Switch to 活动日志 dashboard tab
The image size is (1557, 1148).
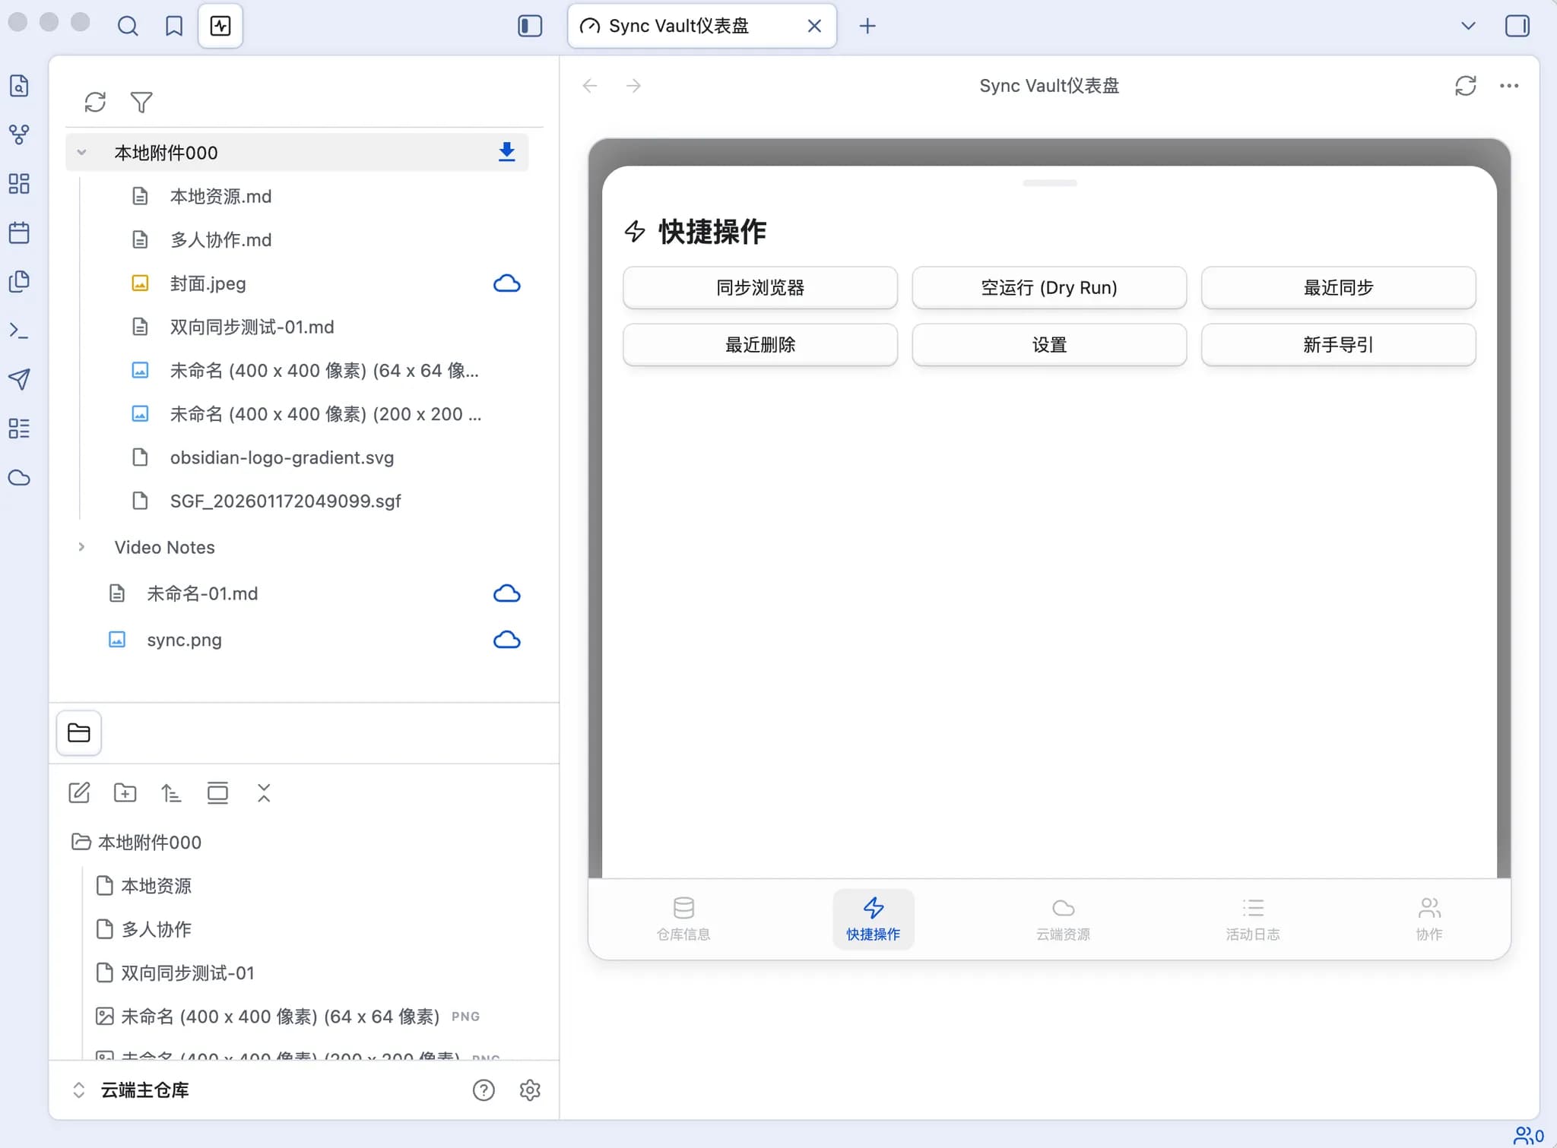1253,919
